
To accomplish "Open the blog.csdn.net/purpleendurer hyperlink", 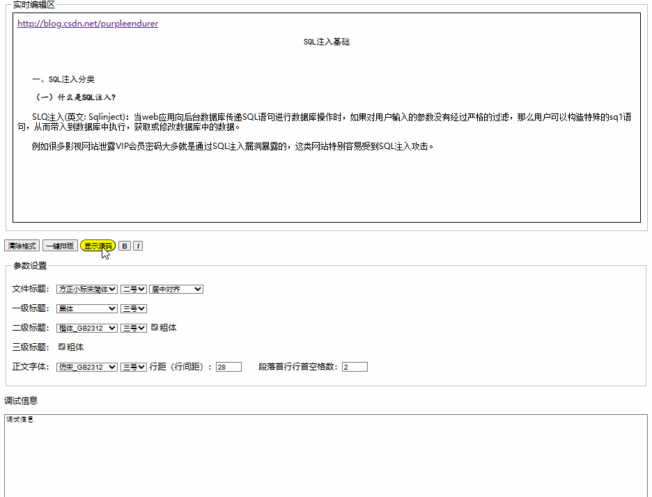I will tap(86, 23).
